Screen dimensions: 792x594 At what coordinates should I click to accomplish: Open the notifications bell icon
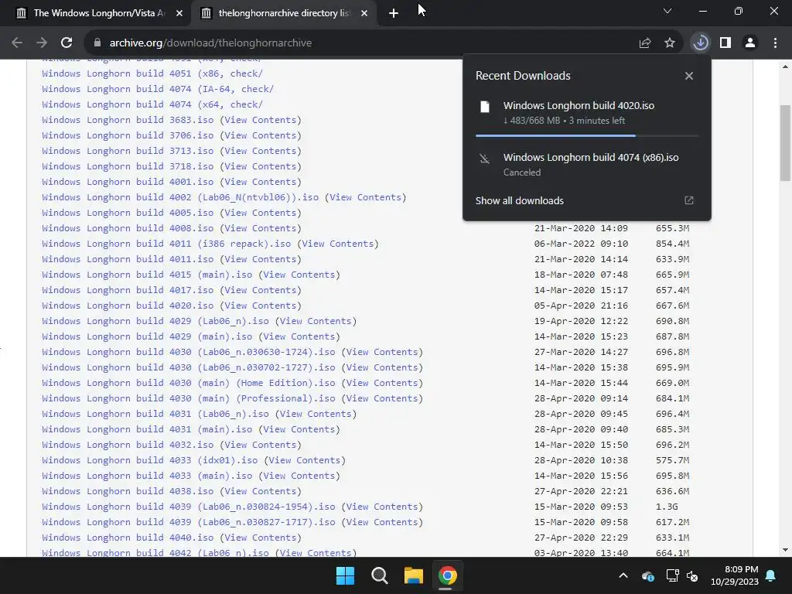pyautogui.click(x=771, y=575)
